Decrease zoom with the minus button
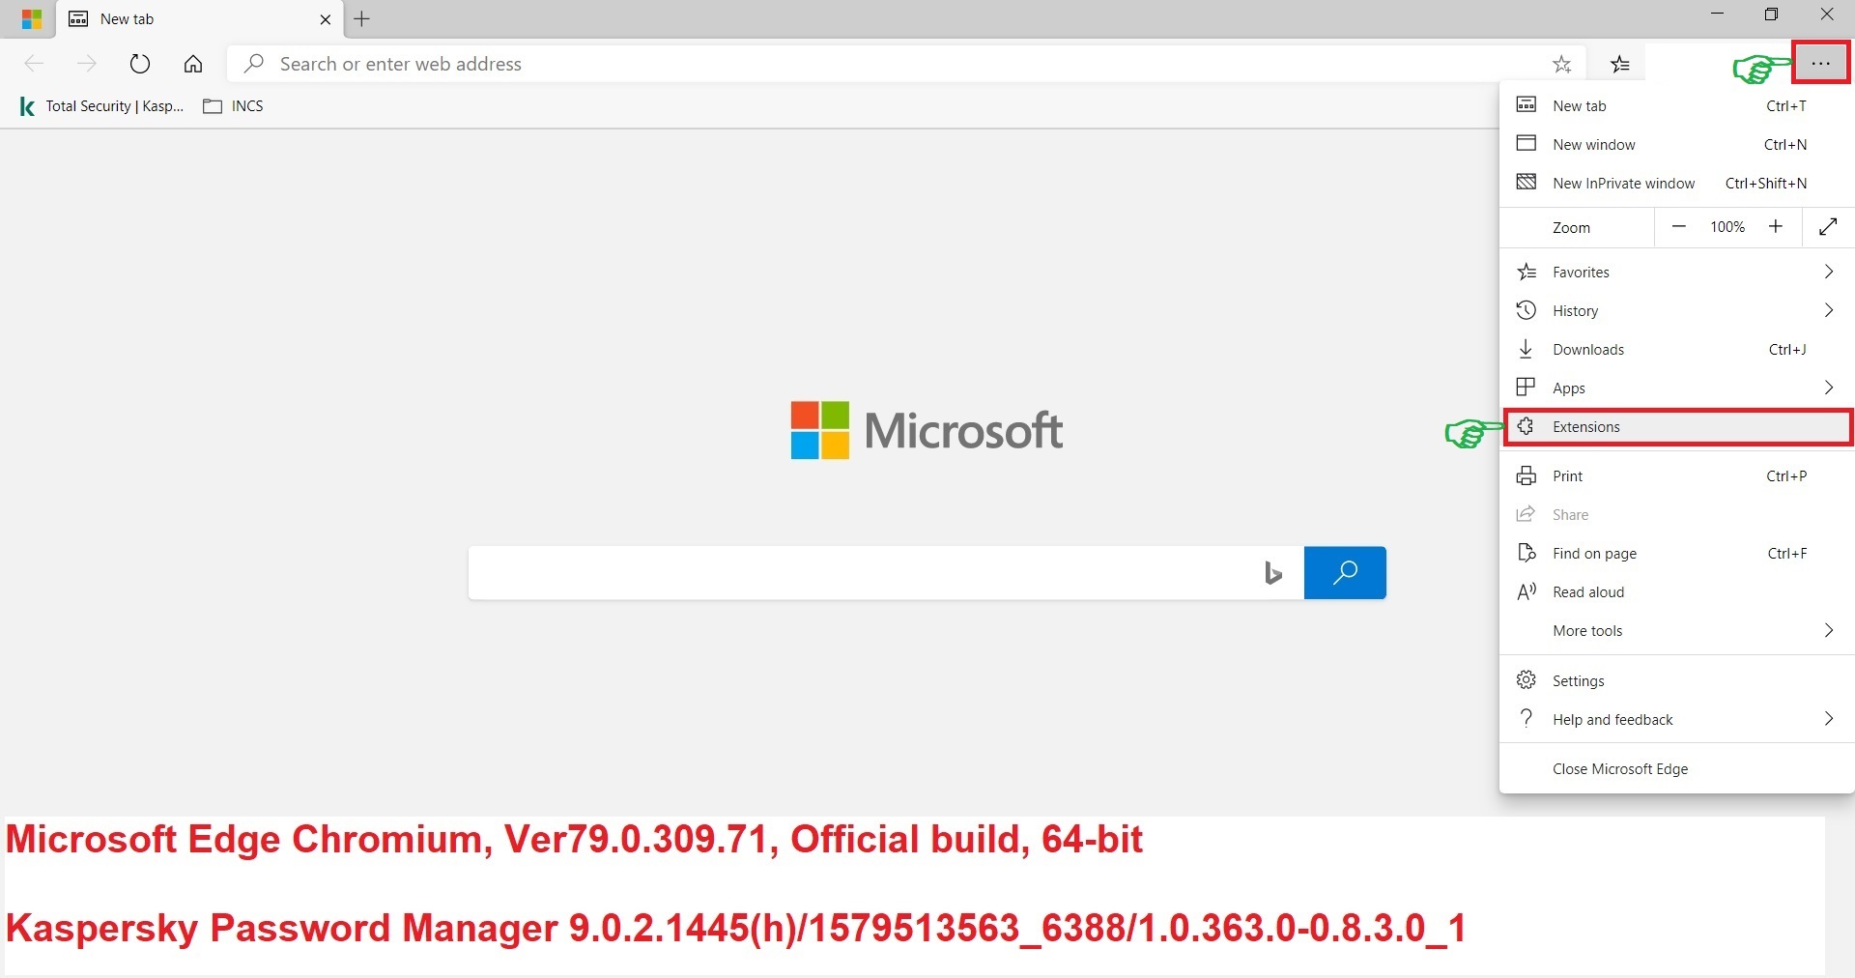The width and height of the screenshot is (1855, 978). (1679, 226)
